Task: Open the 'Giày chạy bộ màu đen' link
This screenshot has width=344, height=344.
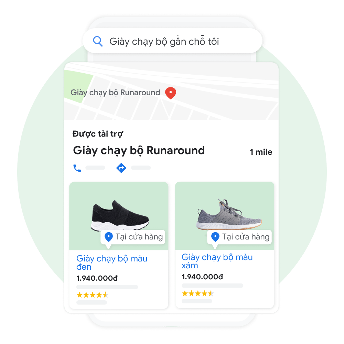Action: 112,262
